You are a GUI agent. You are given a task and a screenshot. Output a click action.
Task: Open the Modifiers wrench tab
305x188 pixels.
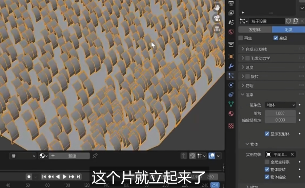click(231, 66)
